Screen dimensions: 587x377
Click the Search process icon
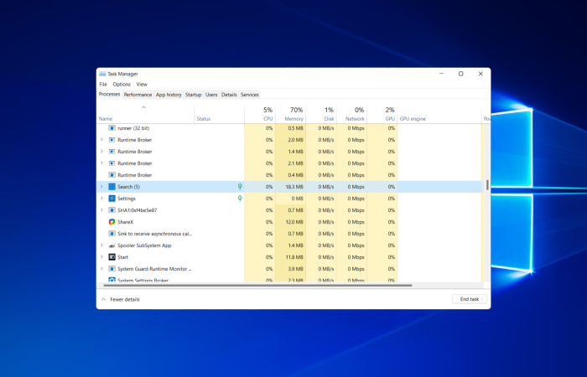(112, 187)
